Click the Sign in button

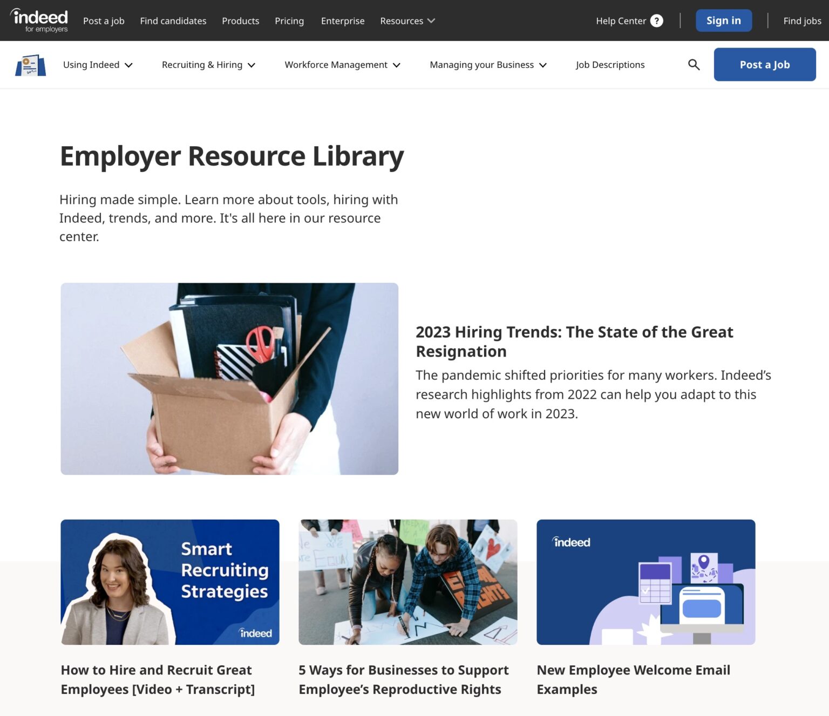pos(724,20)
